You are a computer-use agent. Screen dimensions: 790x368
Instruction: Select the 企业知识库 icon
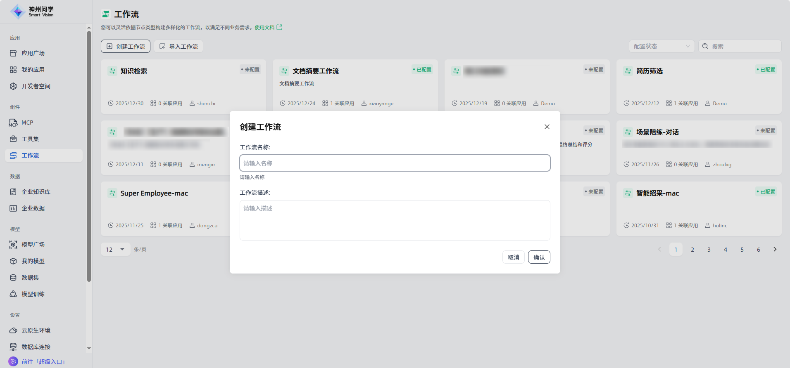[x=13, y=192]
